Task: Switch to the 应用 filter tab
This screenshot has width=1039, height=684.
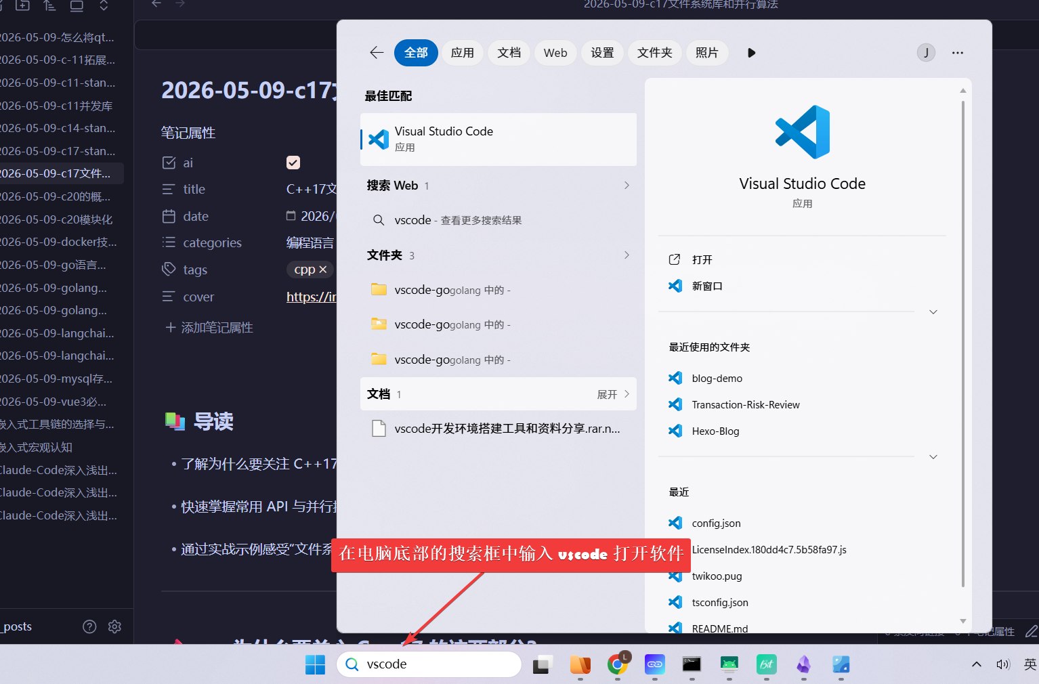Action: (463, 53)
